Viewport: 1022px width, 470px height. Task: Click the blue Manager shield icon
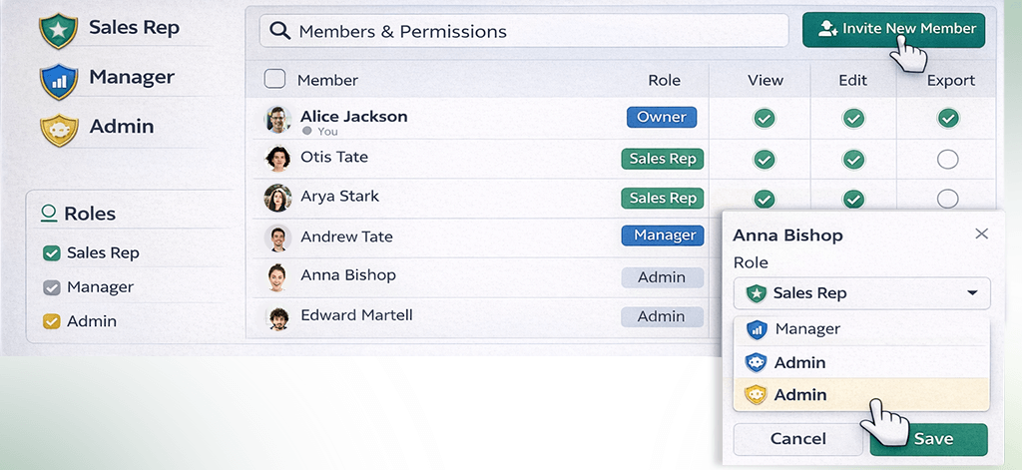(58, 81)
